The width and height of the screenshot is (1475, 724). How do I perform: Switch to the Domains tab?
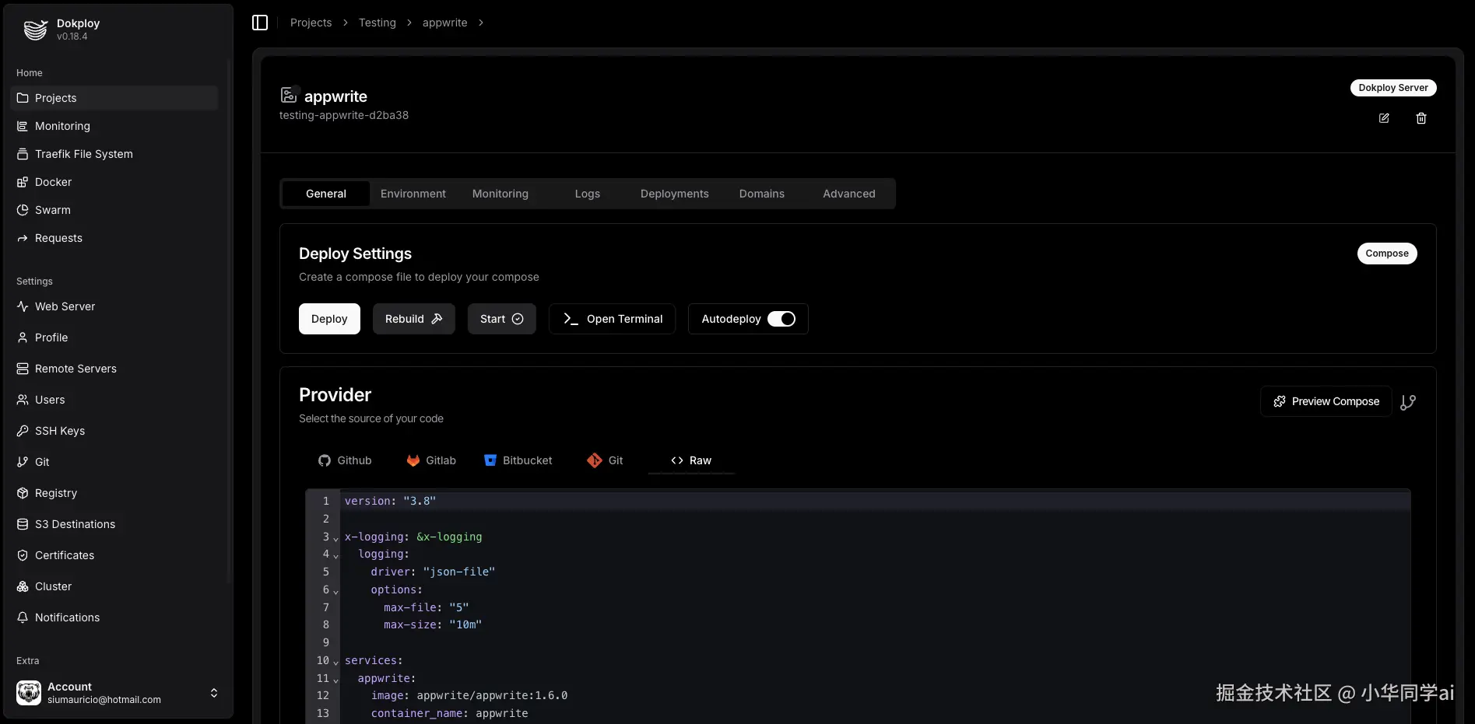(x=762, y=194)
